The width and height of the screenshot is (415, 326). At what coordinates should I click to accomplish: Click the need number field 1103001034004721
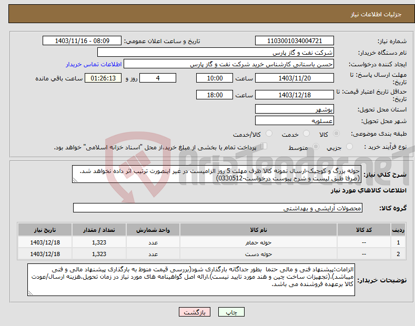(295, 41)
